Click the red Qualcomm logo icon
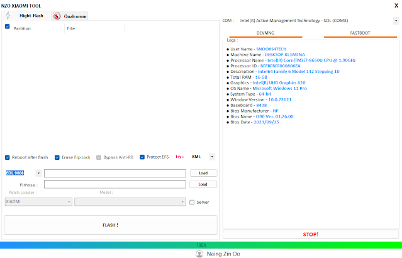Viewport: 402px width, 258px height. [x=57, y=16]
